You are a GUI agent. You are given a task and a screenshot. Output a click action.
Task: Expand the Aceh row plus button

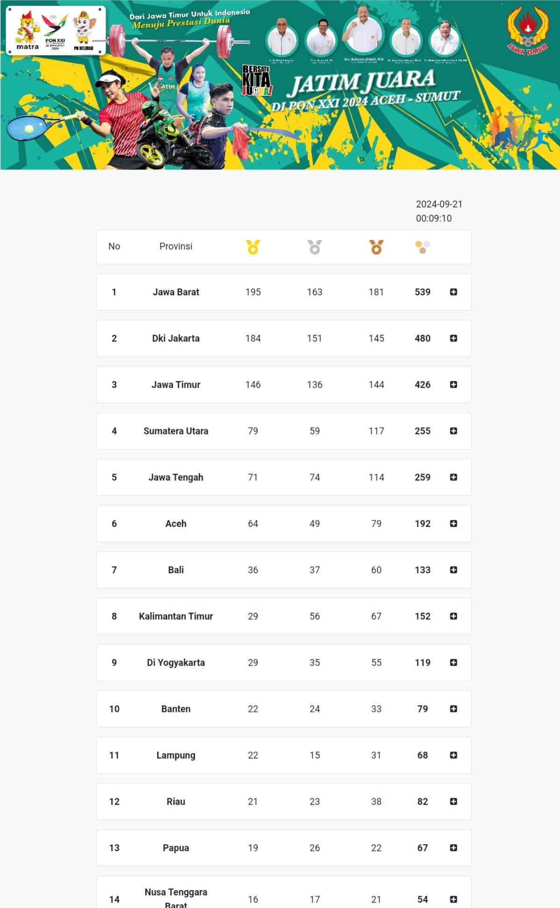click(x=453, y=524)
